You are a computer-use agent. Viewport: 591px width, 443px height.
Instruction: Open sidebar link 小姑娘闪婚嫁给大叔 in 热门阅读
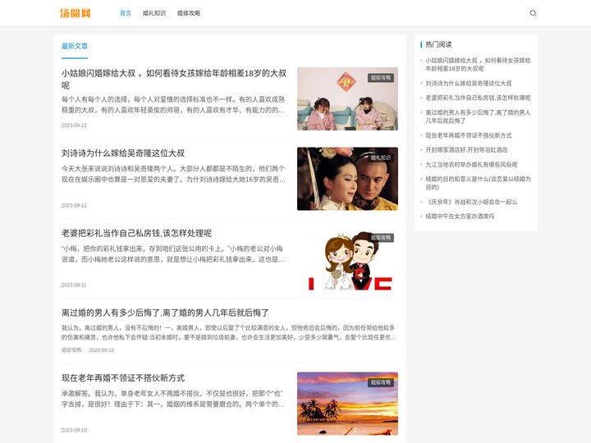478,65
